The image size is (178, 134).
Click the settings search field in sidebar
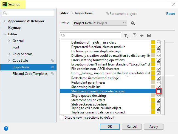tap(29, 13)
